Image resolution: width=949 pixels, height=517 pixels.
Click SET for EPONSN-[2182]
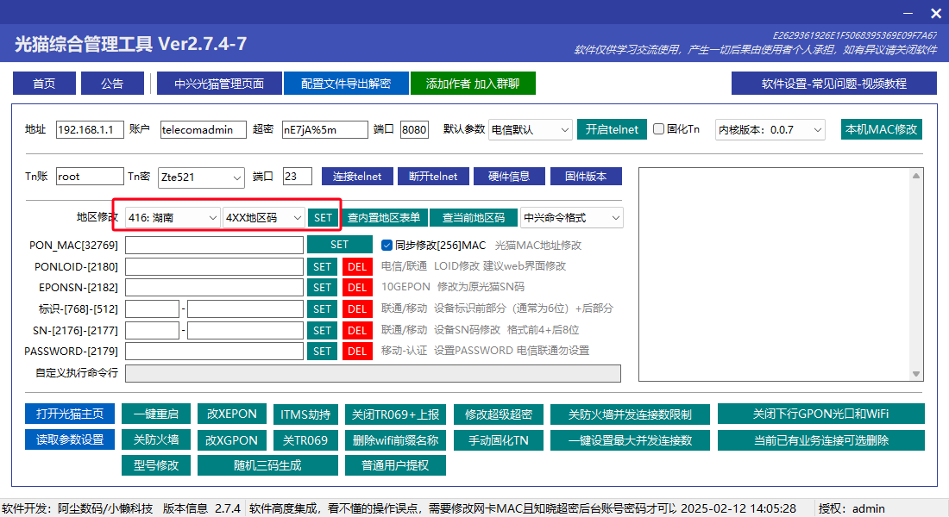point(322,287)
